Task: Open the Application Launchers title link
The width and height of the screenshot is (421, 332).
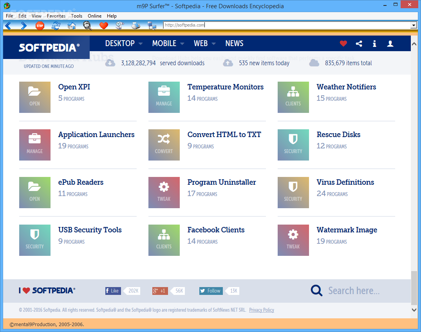Action: pos(96,135)
